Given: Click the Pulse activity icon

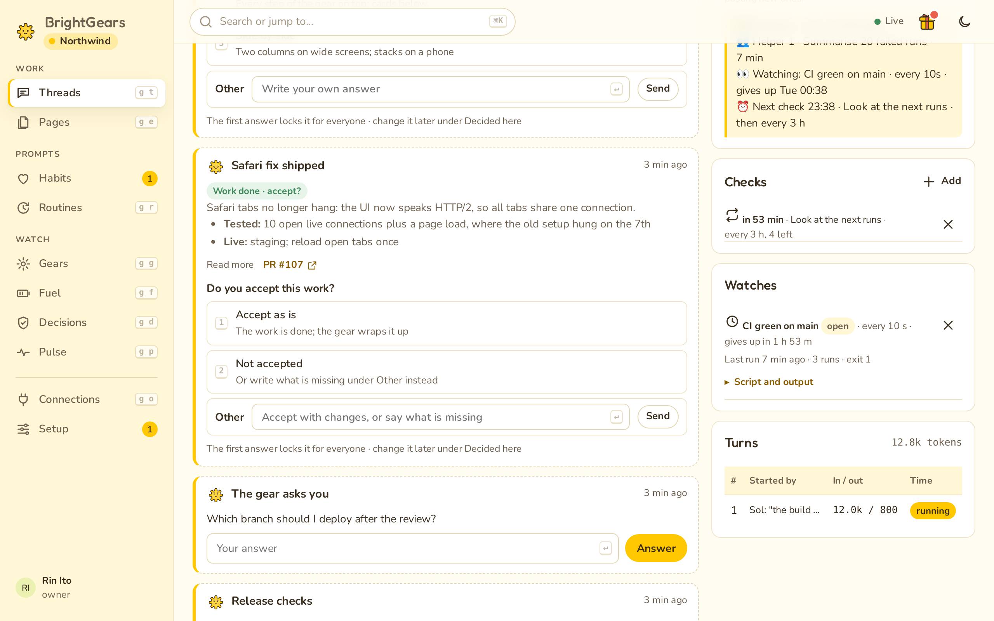Looking at the screenshot, I should 23,352.
